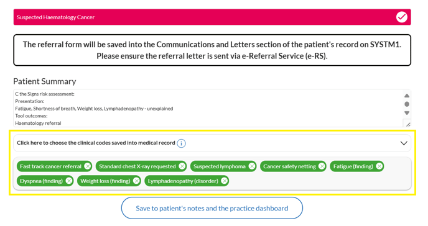Image resolution: width=428 pixels, height=226 pixels.
Task: Click the Patient Summary scroll down arrow
Action: (407, 113)
